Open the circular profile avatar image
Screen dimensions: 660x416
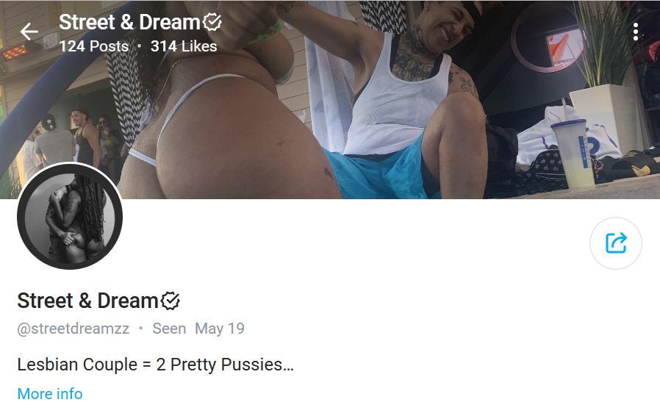tap(70, 216)
